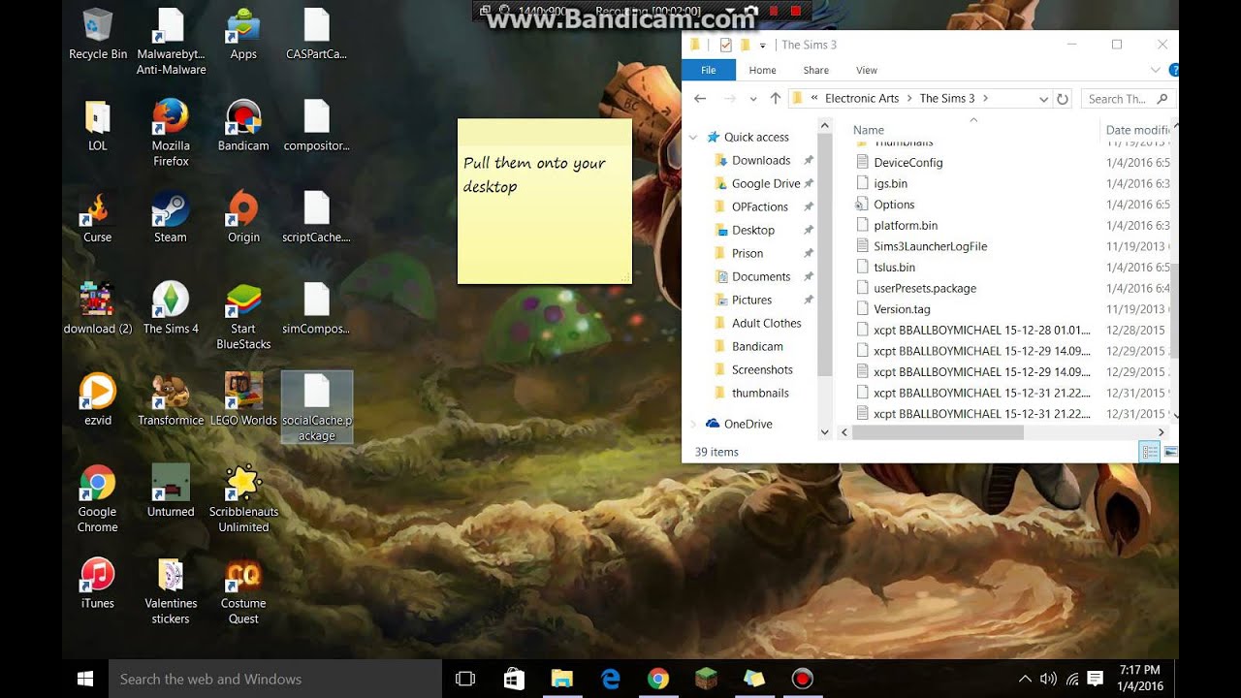This screenshot has width=1241, height=698.
Task: Switch to large thumbnails view layout
Action: [x=1169, y=452]
